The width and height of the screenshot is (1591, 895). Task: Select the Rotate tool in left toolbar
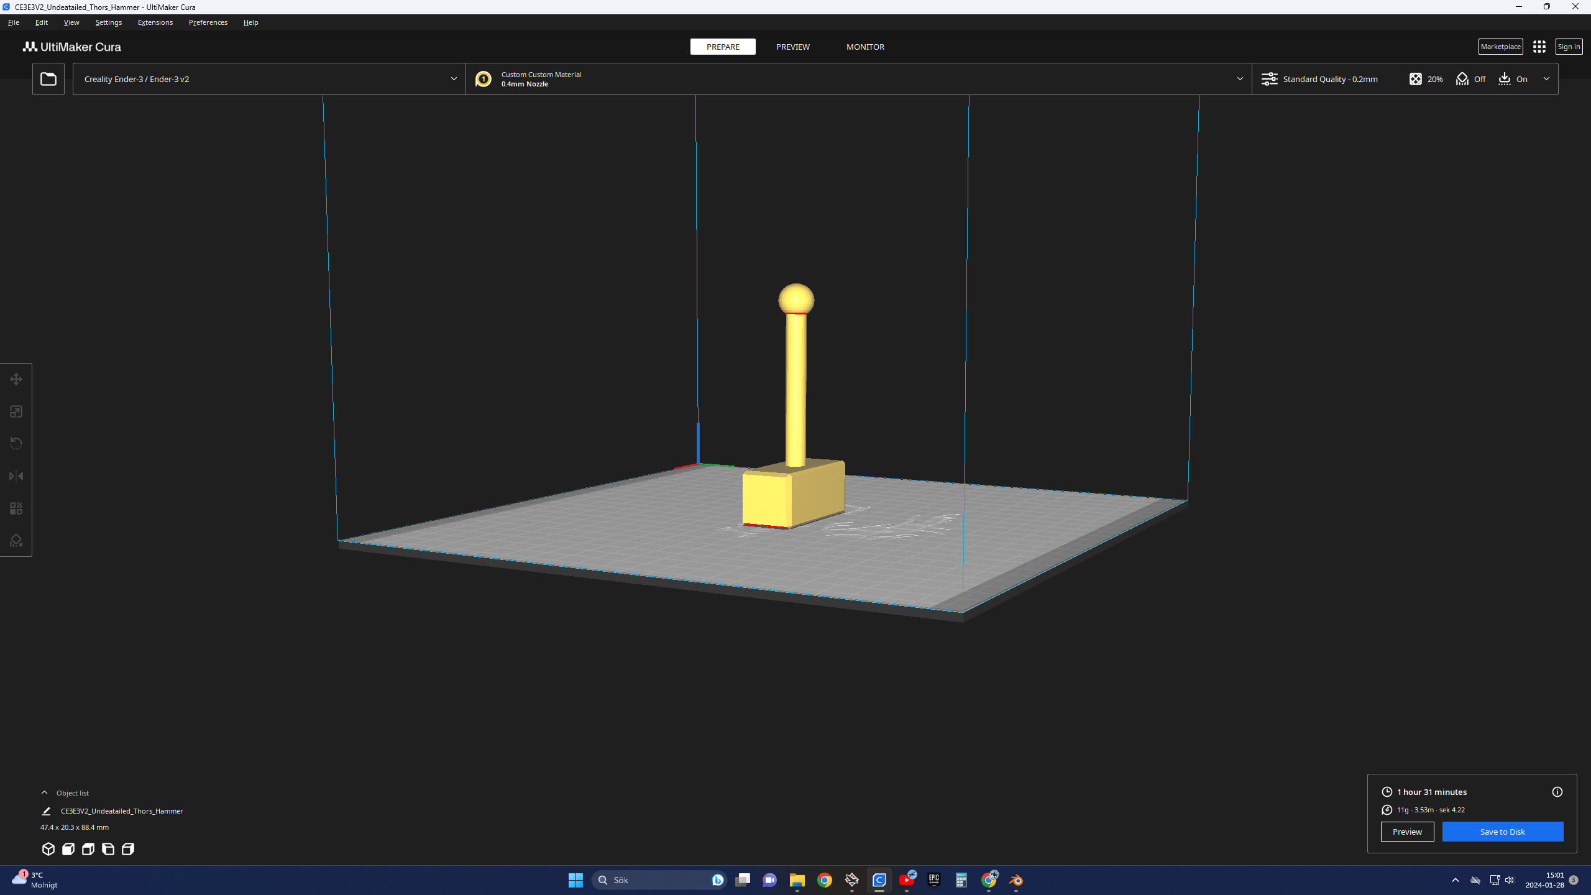point(16,444)
